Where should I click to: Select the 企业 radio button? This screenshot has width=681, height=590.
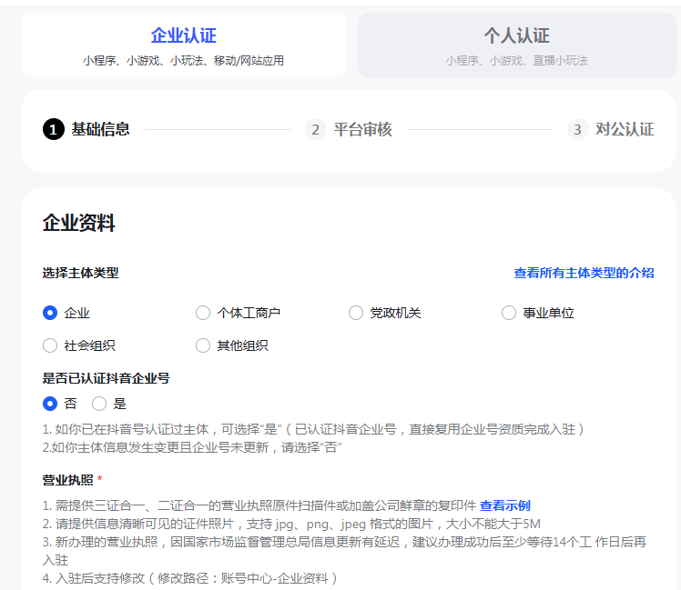[50, 313]
